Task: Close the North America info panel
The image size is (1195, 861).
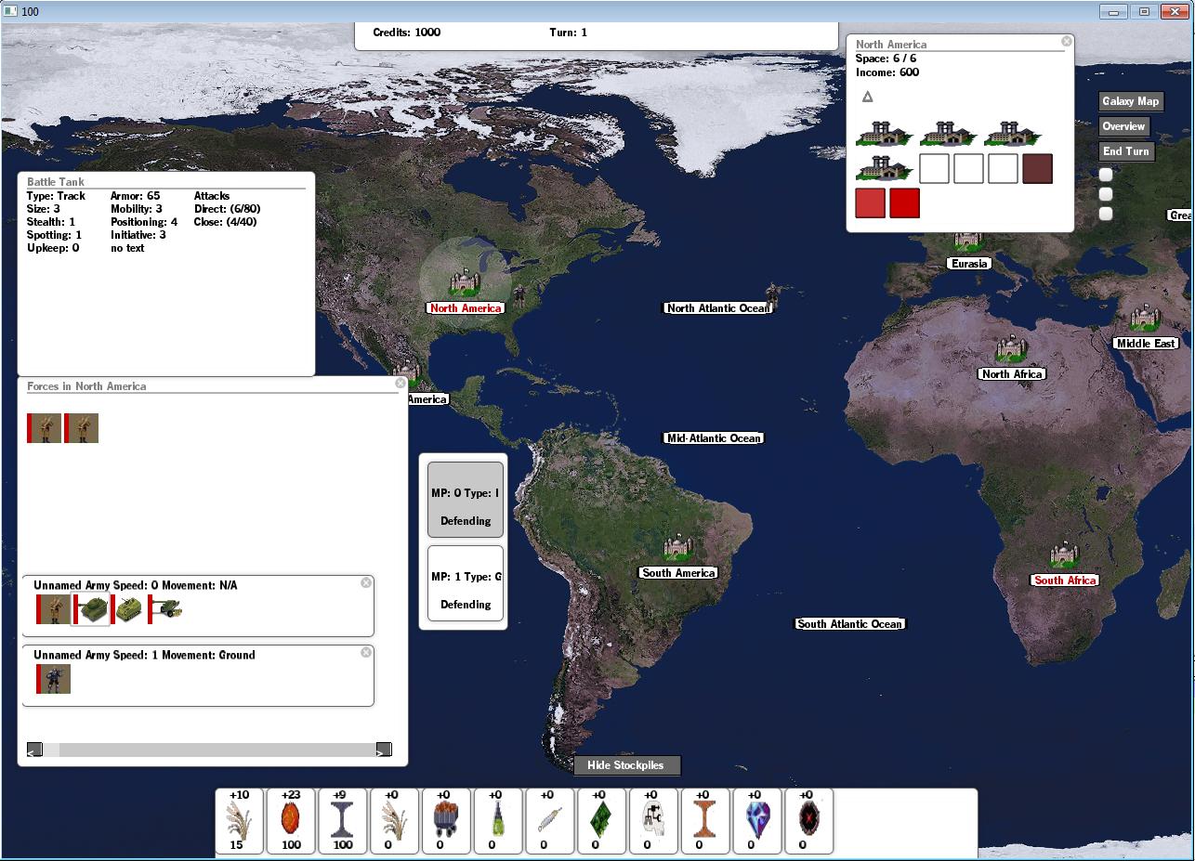Action: coord(1067,41)
